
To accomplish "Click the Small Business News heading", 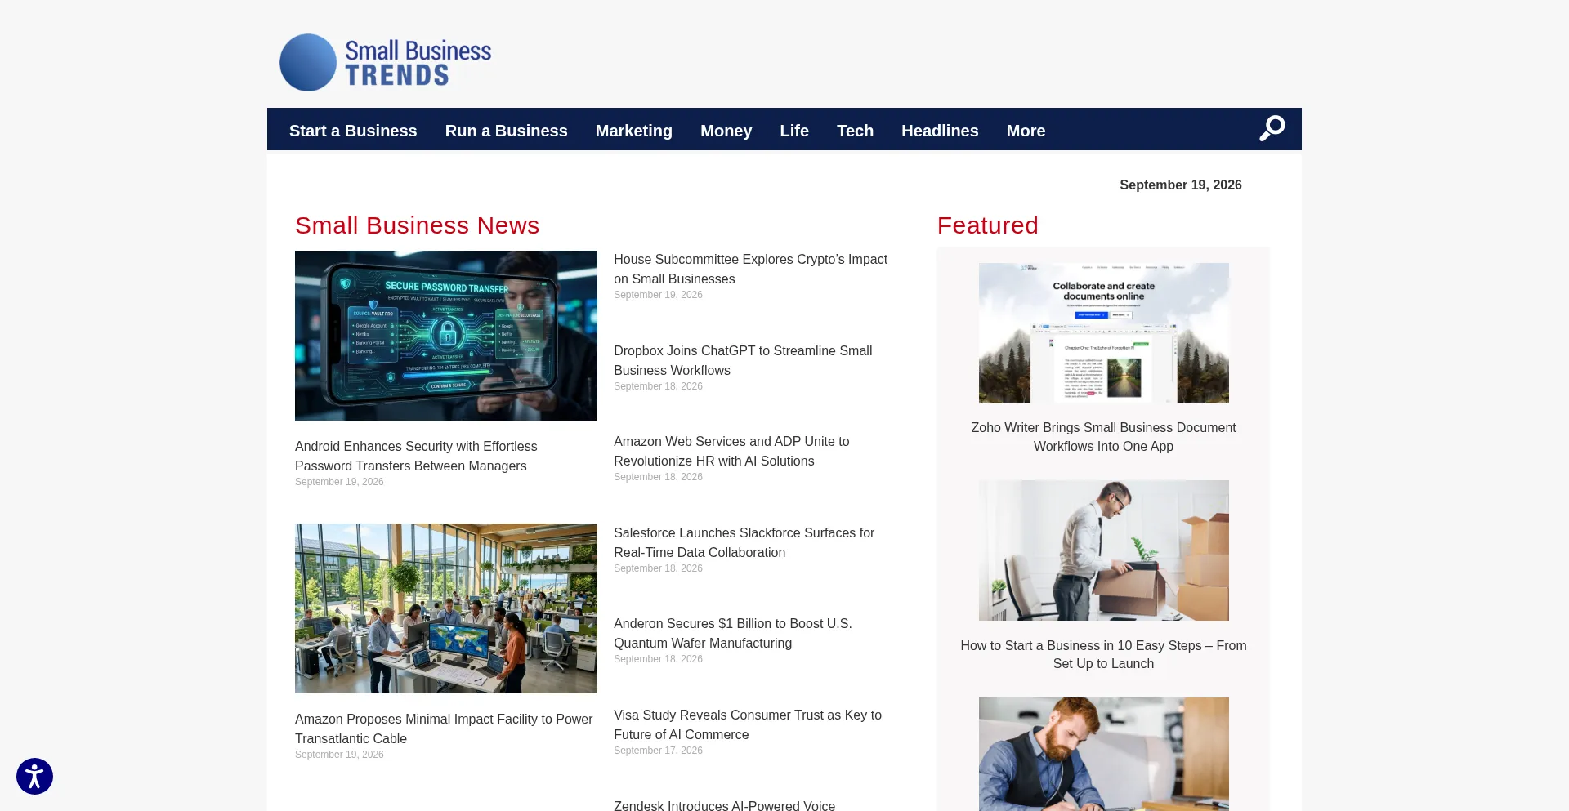I will click(417, 225).
